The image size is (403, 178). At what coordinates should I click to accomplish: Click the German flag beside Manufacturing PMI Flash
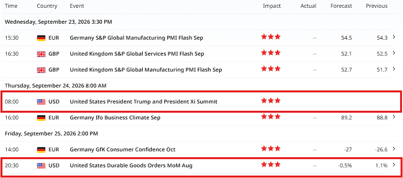(x=41, y=38)
